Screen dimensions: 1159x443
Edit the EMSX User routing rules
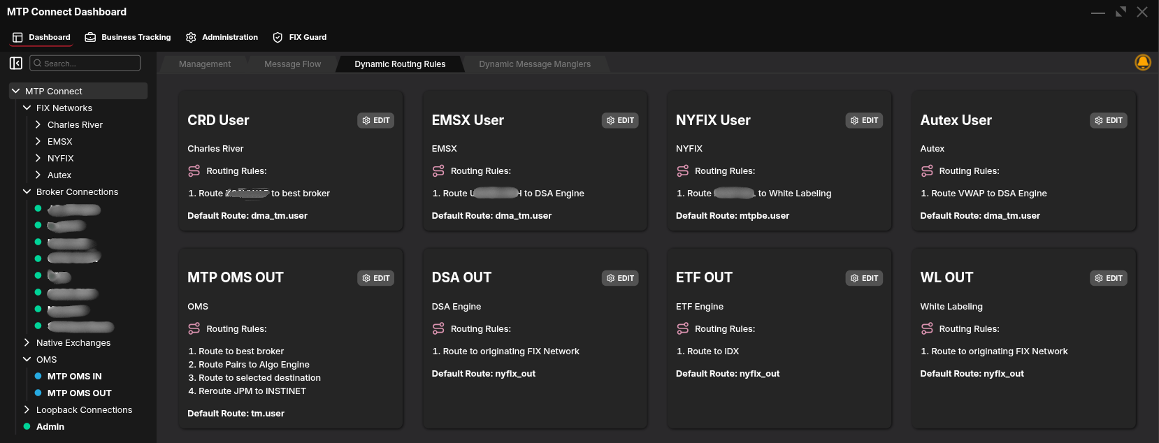tap(620, 120)
